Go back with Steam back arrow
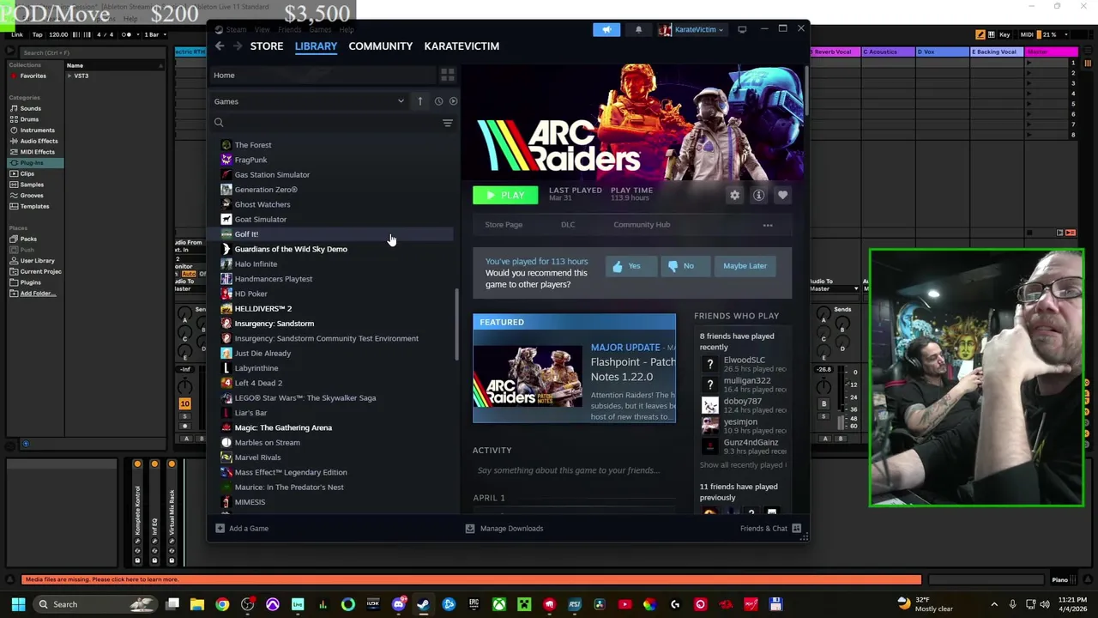The image size is (1098, 618). [x=220, y=45]
